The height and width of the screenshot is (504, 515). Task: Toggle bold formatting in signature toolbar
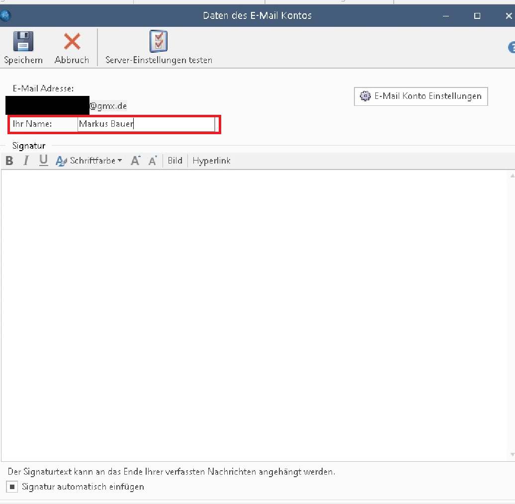[9, 161]
